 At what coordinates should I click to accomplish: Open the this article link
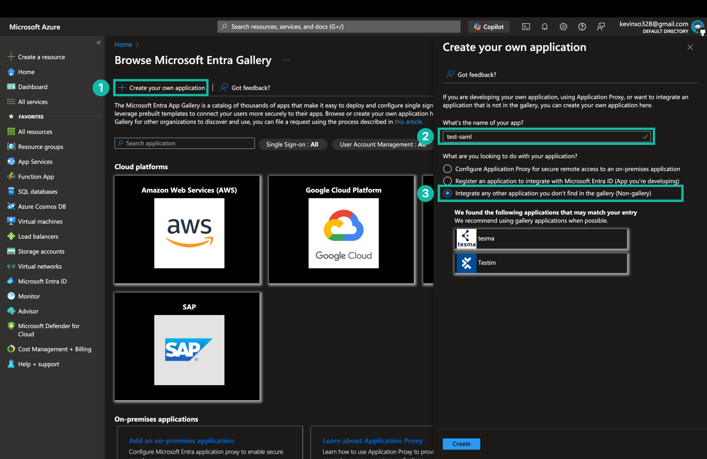click(x=409, y=122)
